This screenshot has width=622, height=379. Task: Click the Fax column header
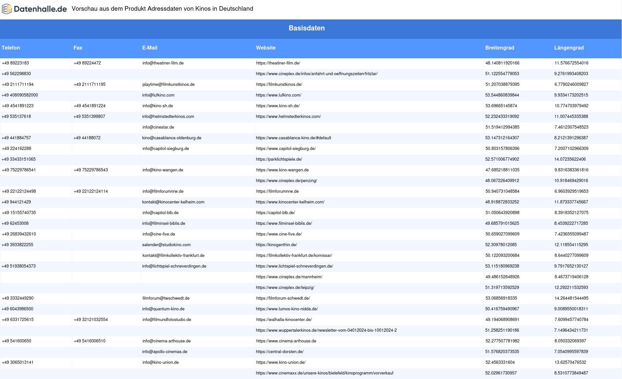pyautogui.click(x=78, y=48)
